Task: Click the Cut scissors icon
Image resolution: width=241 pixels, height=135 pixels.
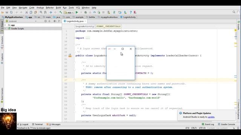Action: pos(27,12)
